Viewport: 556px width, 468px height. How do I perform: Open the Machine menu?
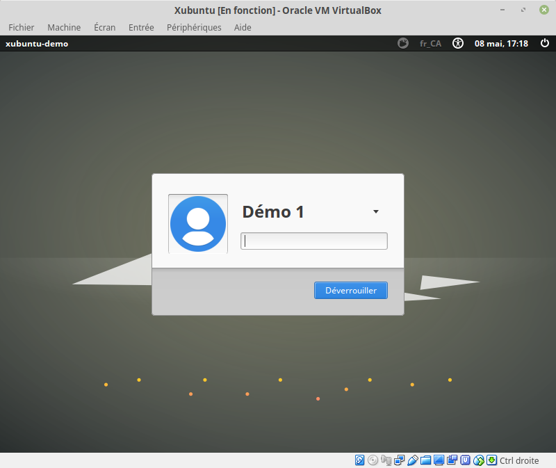(64, 27)
